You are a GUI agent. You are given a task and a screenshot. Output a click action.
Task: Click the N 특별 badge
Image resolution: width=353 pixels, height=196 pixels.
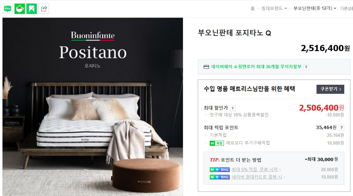pos(217,143)
